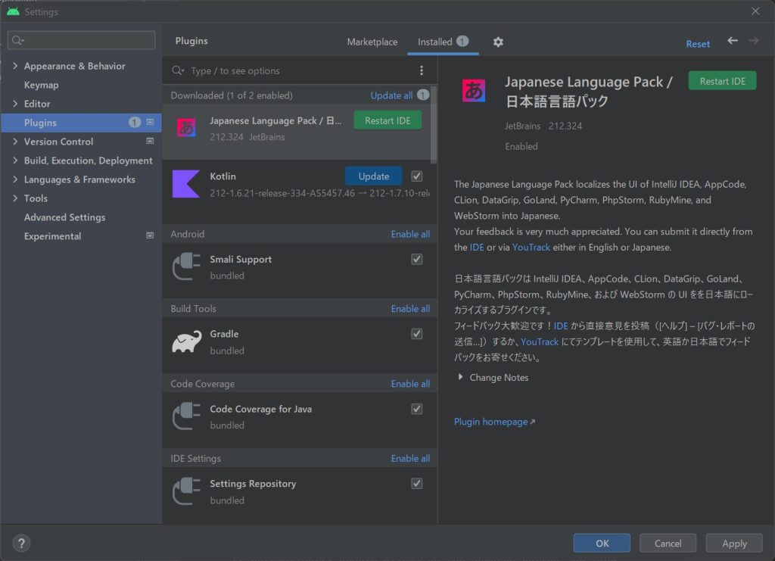Open the YouTrack link in Japanese description
Viewport: 775px width, 561px height.
539,341
